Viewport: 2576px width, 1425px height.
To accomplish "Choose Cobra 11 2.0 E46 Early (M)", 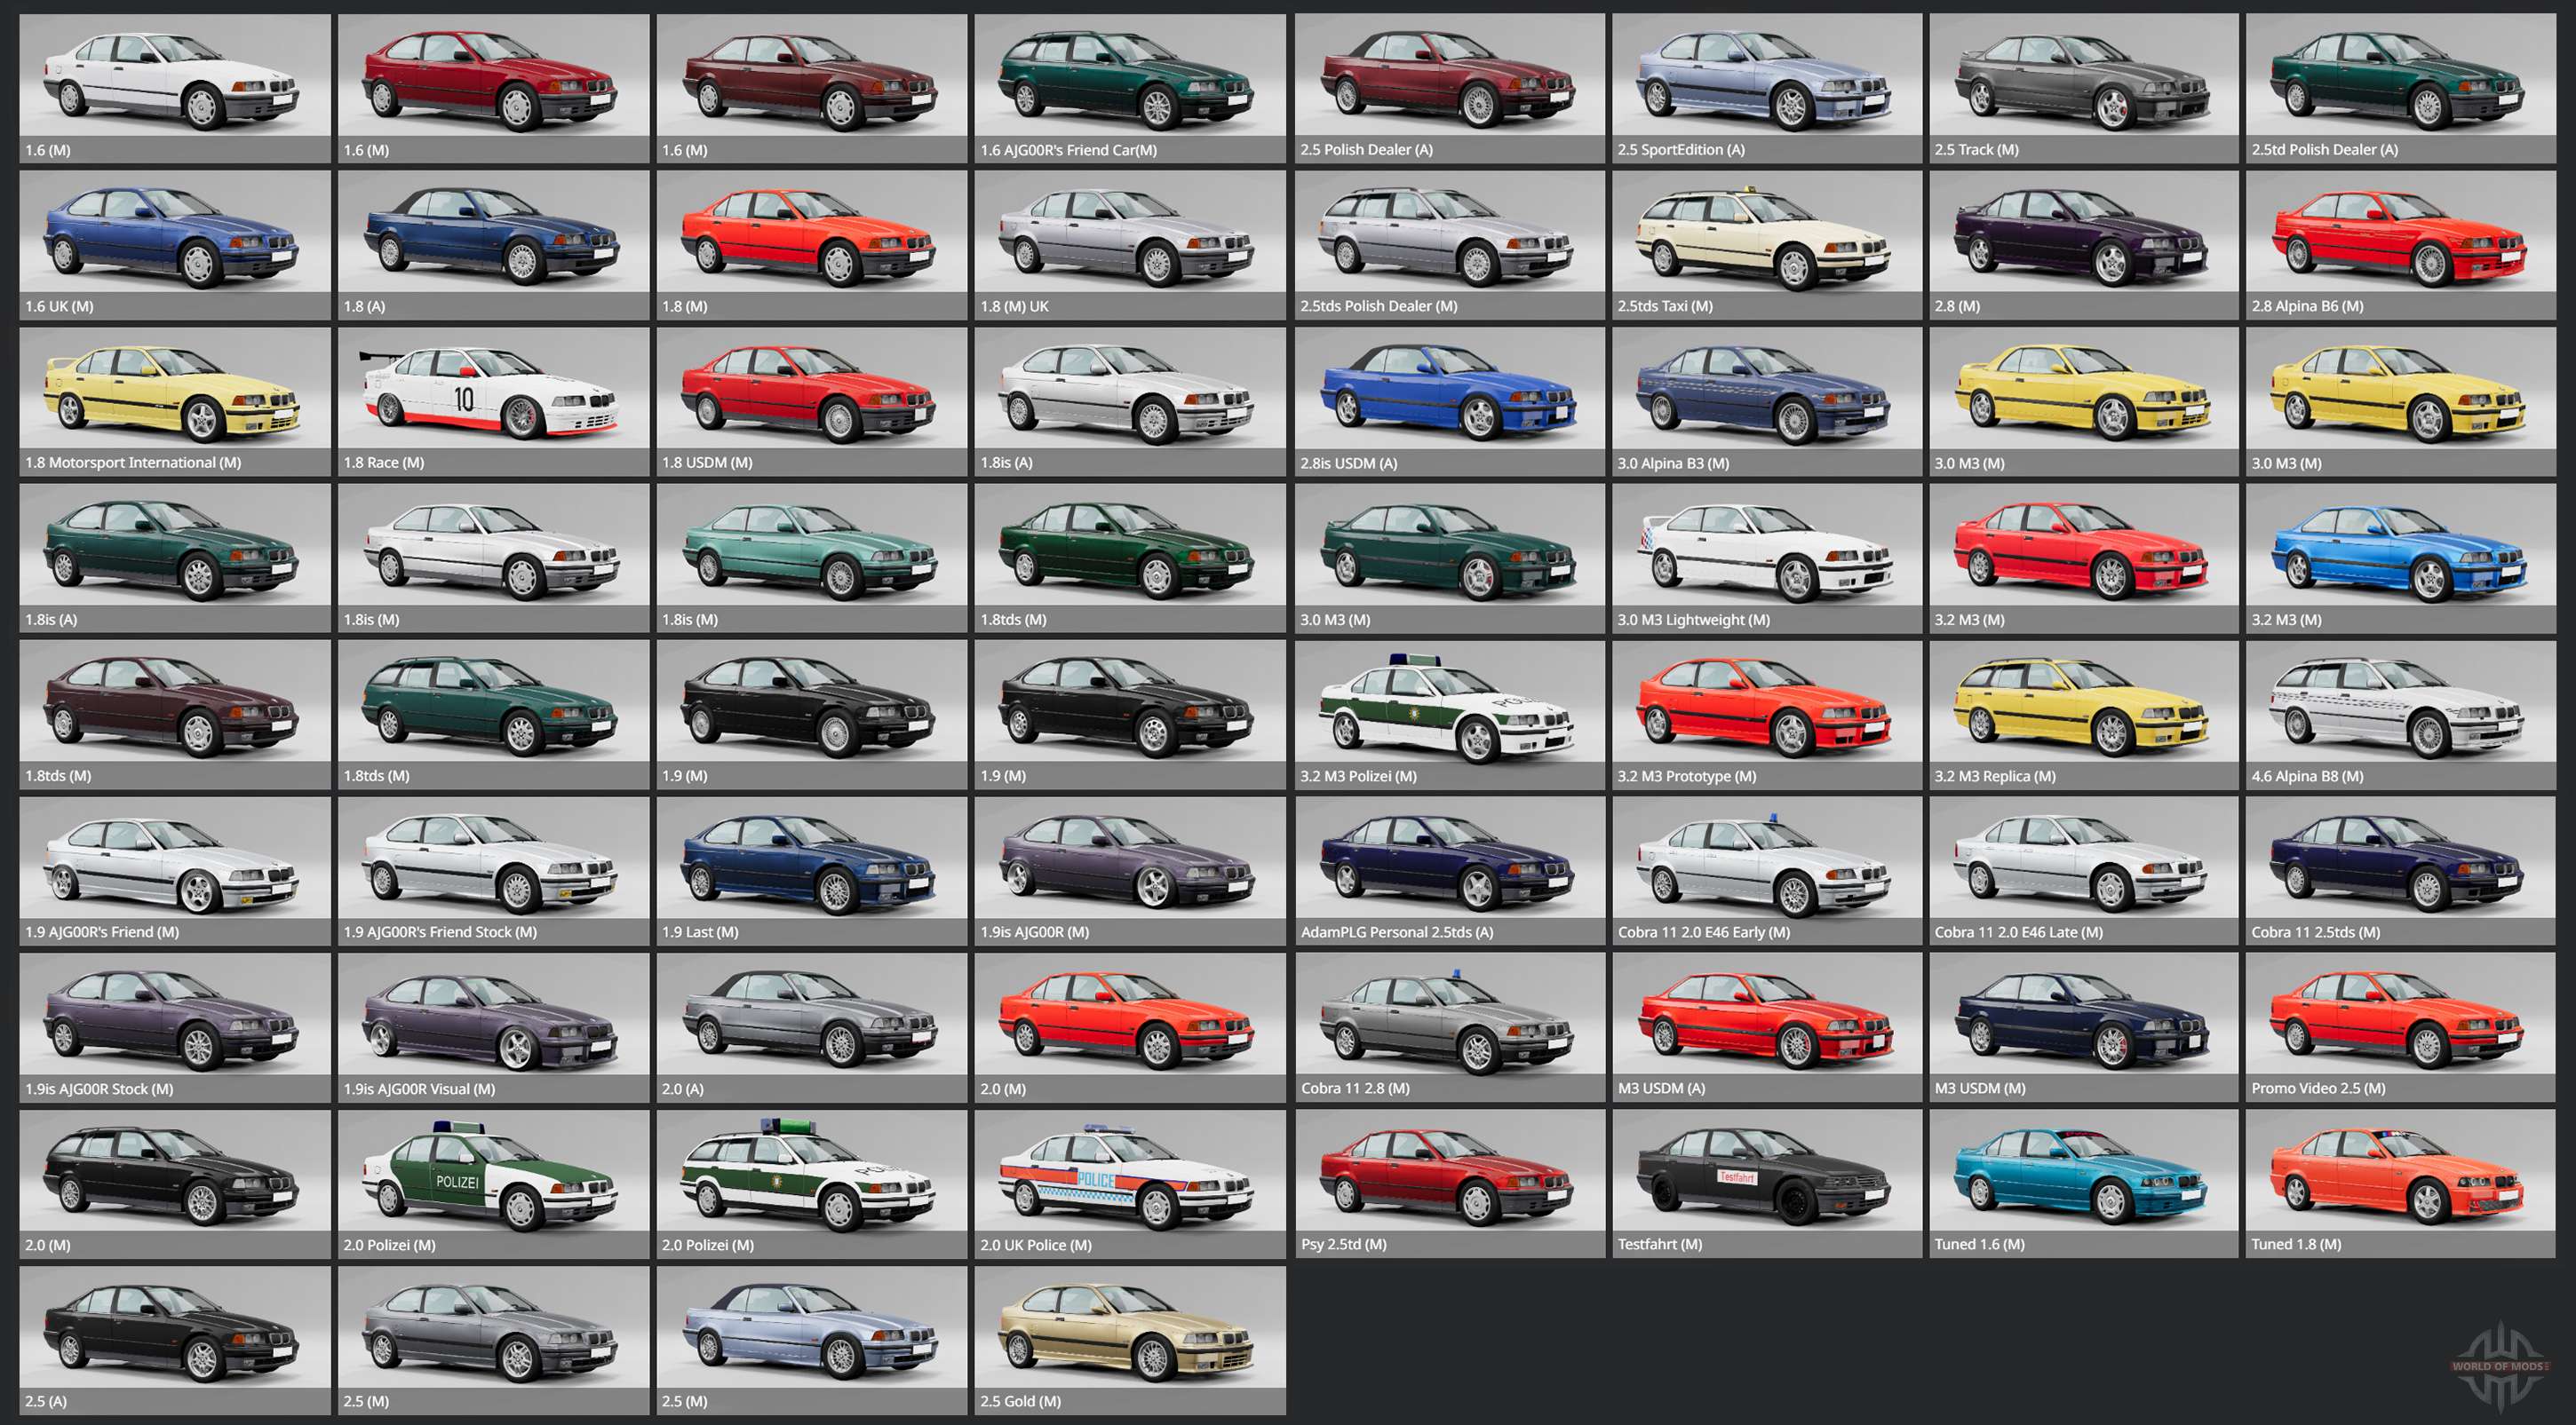I will point(1767,871).
